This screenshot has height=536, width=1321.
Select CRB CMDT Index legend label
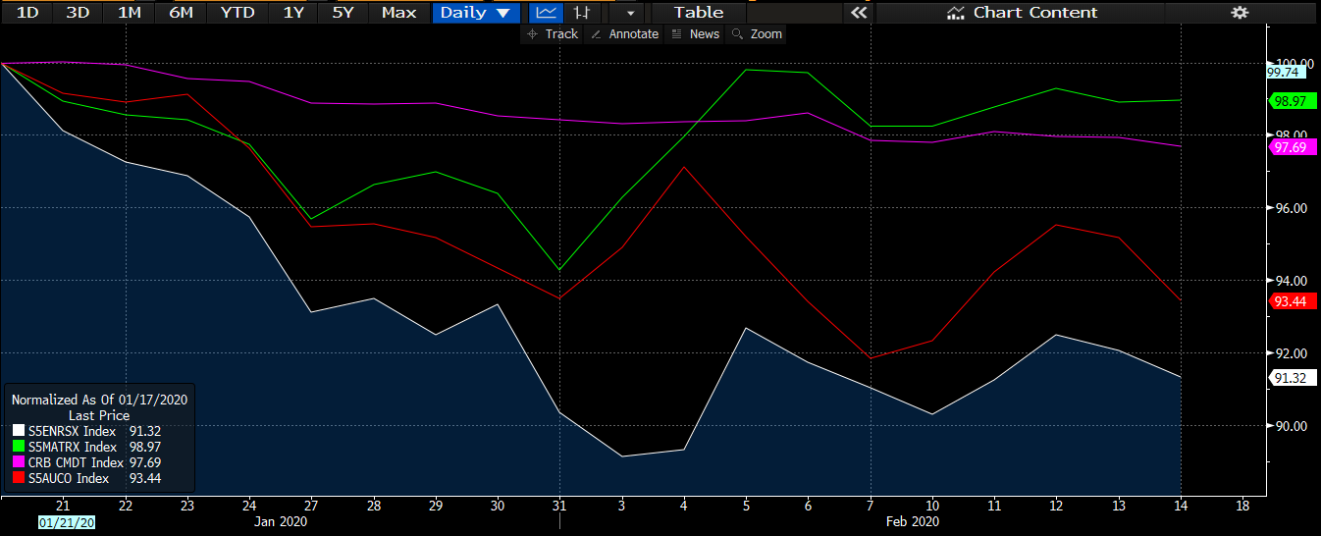tap(76, 462)
